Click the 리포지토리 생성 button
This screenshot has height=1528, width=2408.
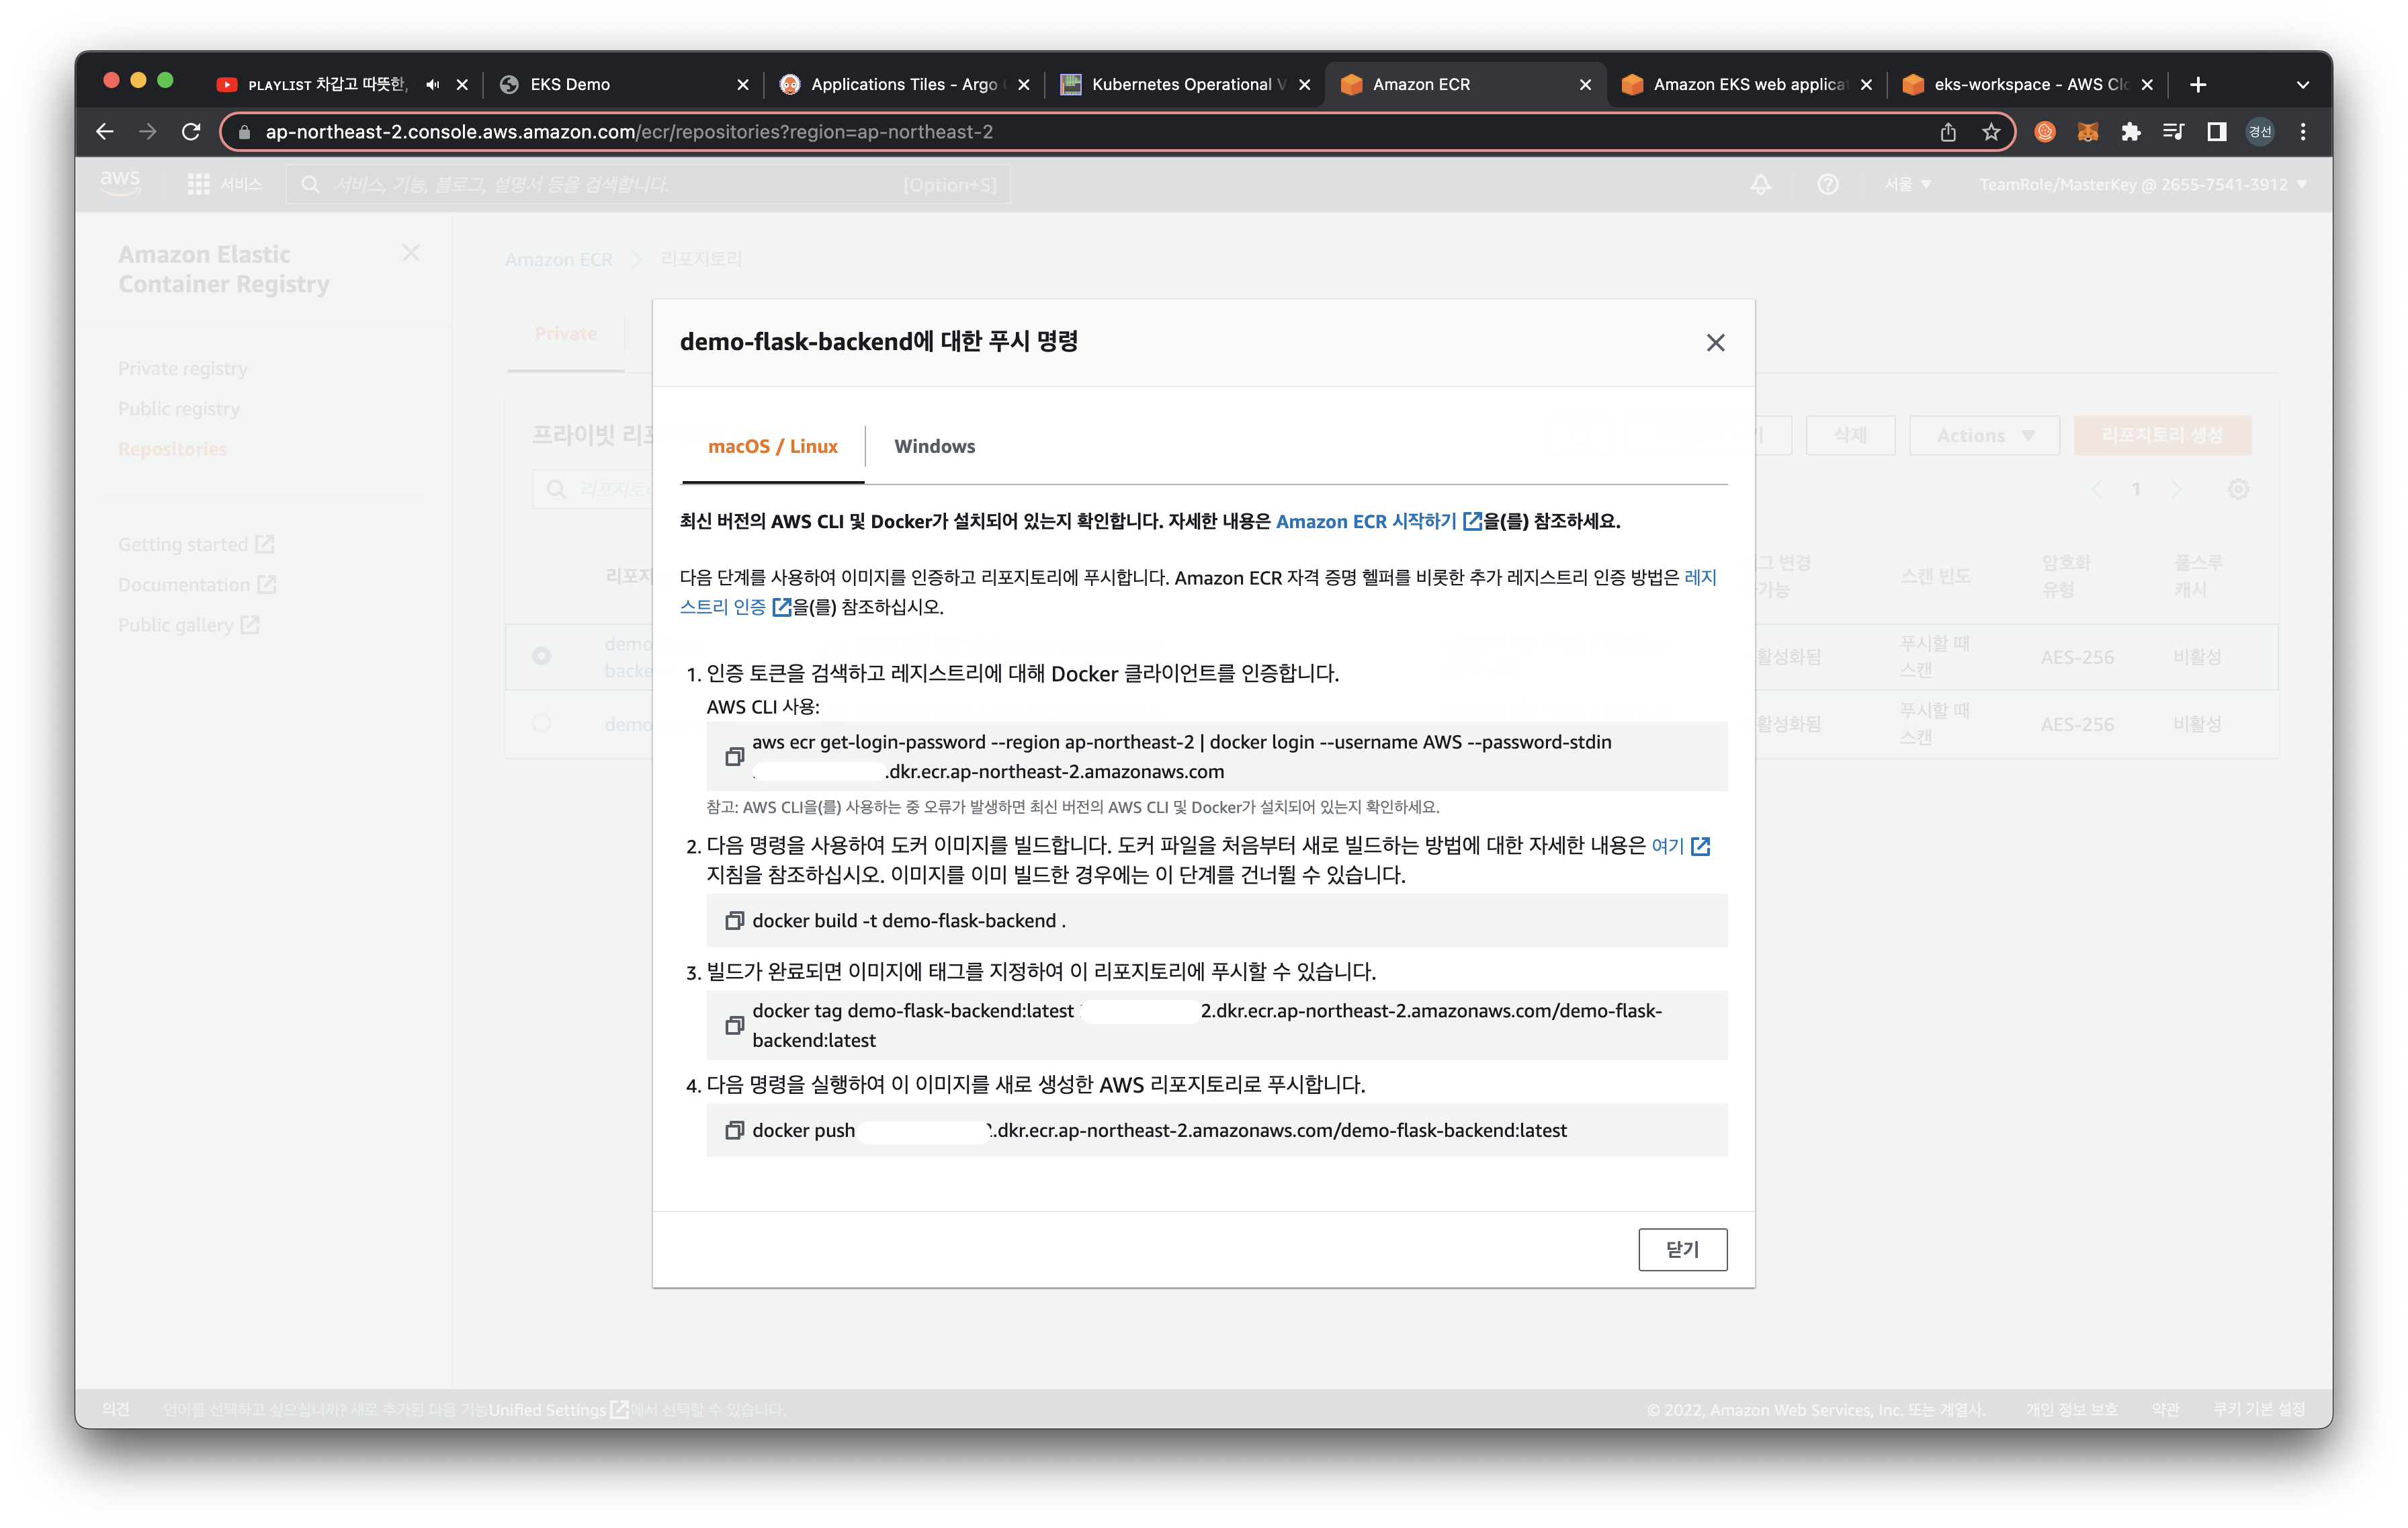[x=2162, y=436]
